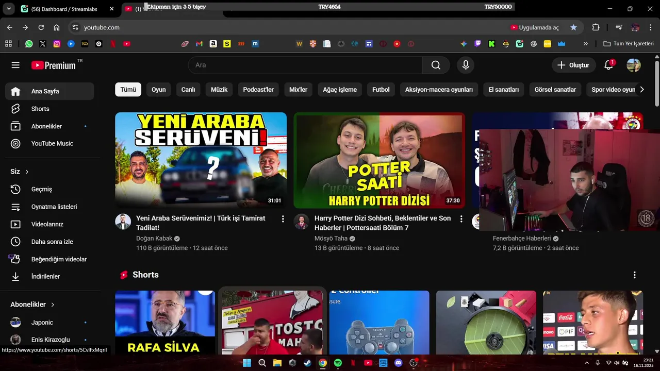
Task: Select the Müzik filter chip
Action: [219, 90]
